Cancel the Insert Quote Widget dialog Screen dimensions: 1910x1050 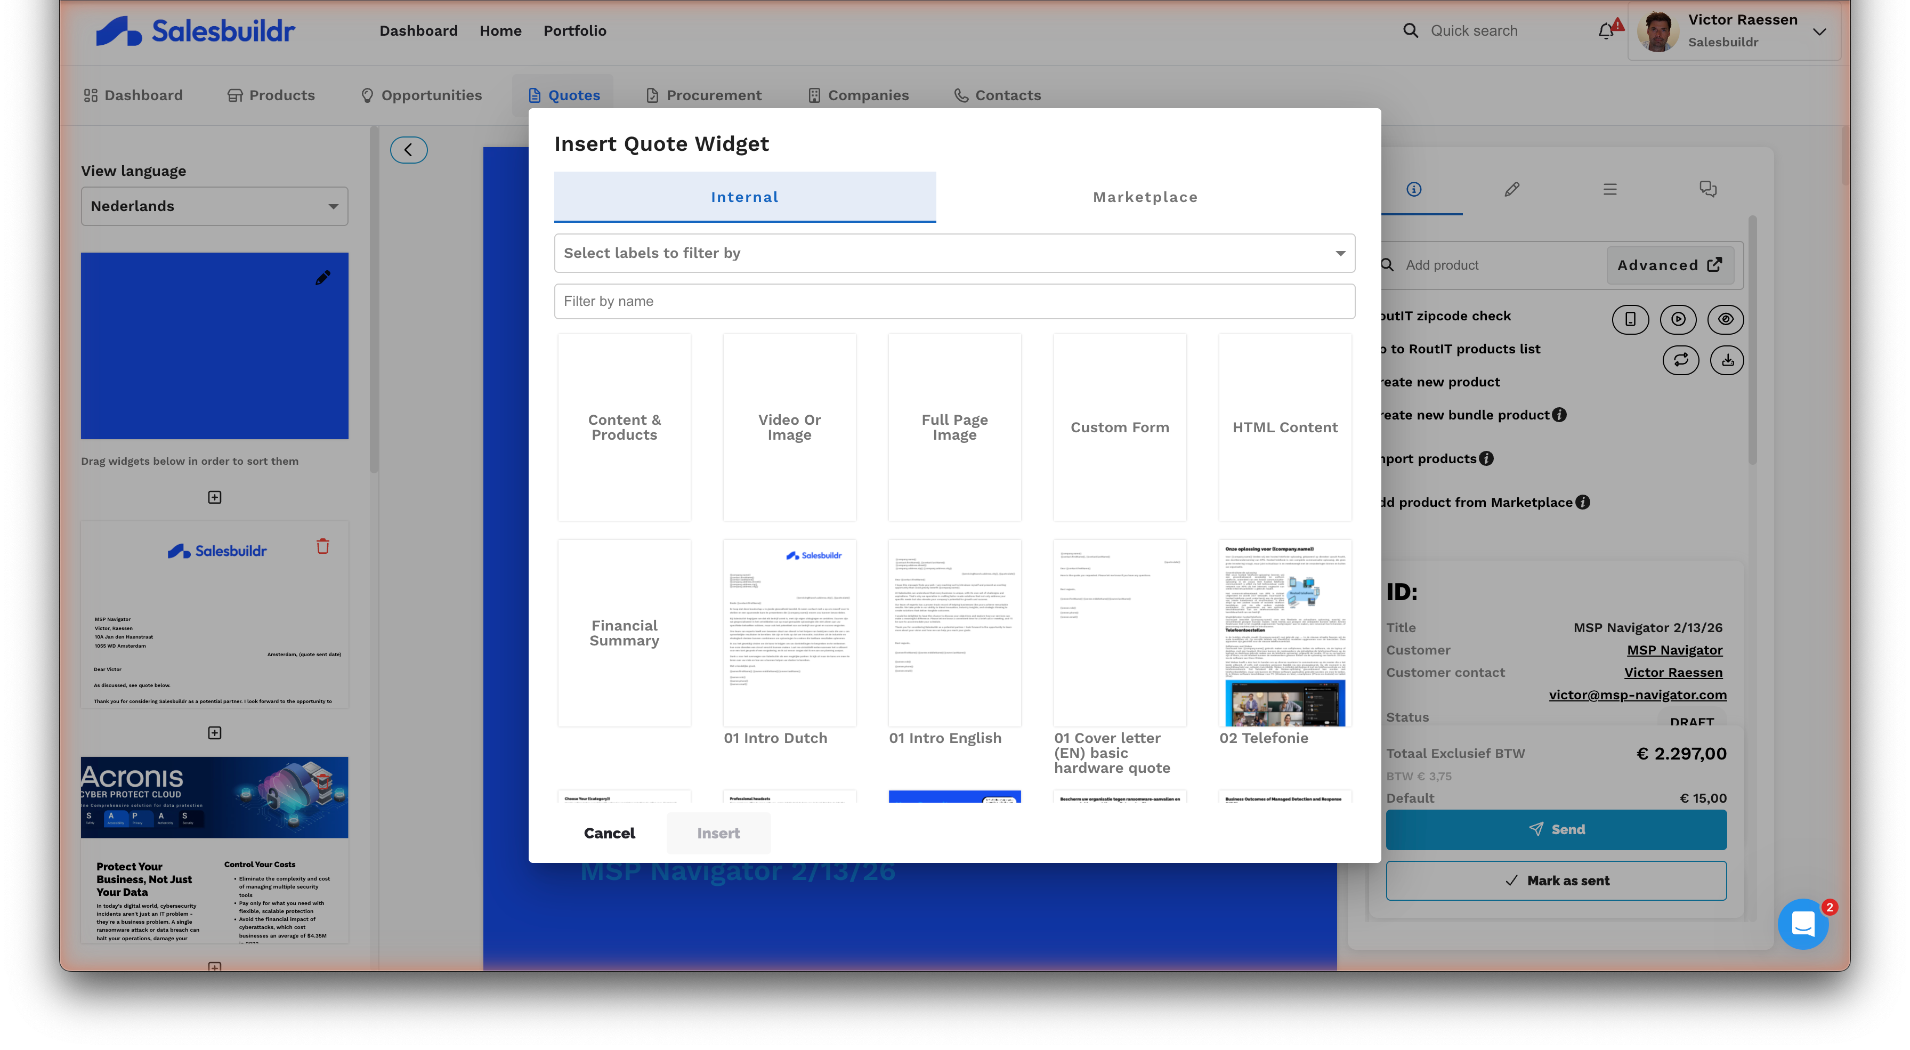pyautogui.click(x=610, y=833)
